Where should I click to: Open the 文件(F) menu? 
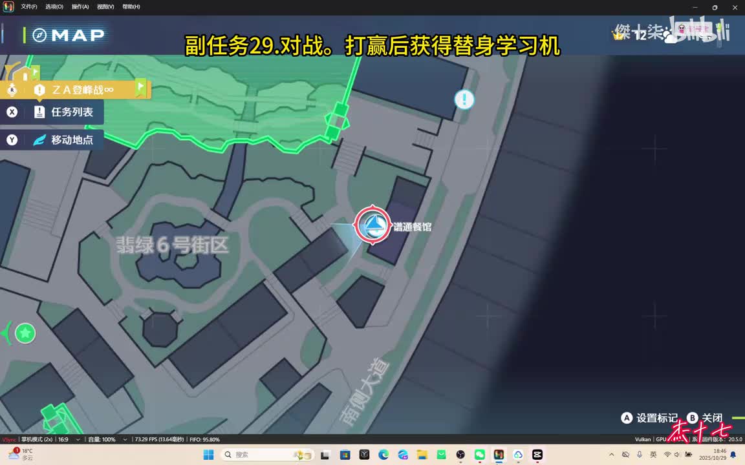(x=28, y=6)
